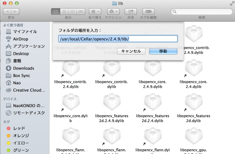The width and height of the screenshot is (235, 154).
Task: Select libopencv_contrib.dylib file icon
Action: click(112, 69)
